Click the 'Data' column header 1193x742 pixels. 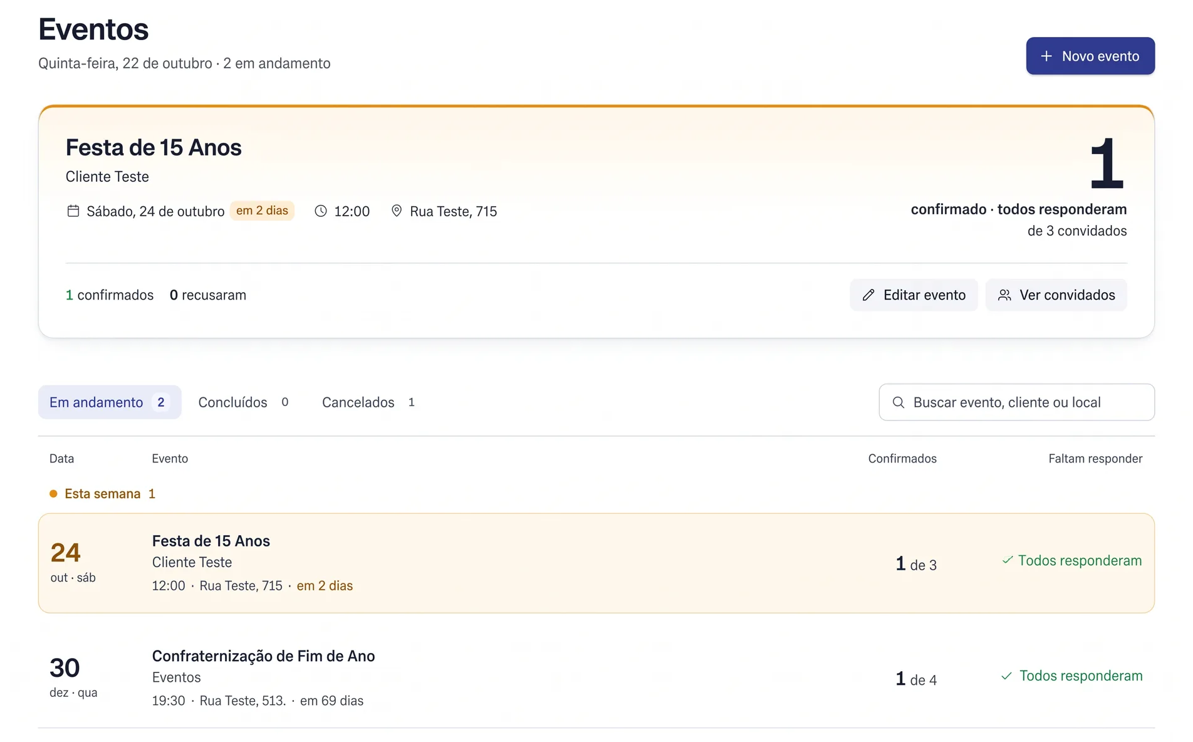click(61, 459)
